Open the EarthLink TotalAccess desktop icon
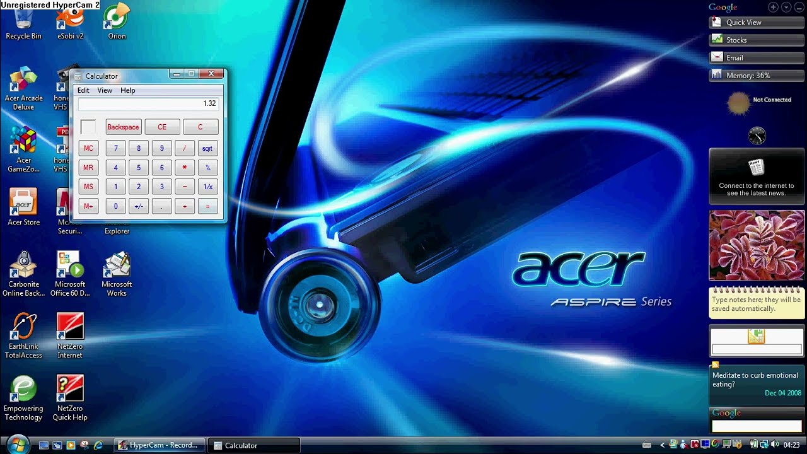This screenshot has height=454, width=807. coord(23,336)
